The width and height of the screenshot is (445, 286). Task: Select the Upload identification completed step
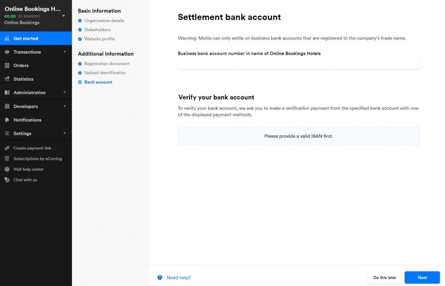coord(102,73)
